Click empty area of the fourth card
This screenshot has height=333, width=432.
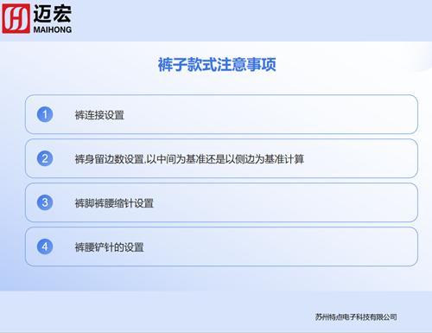point(279,247)
